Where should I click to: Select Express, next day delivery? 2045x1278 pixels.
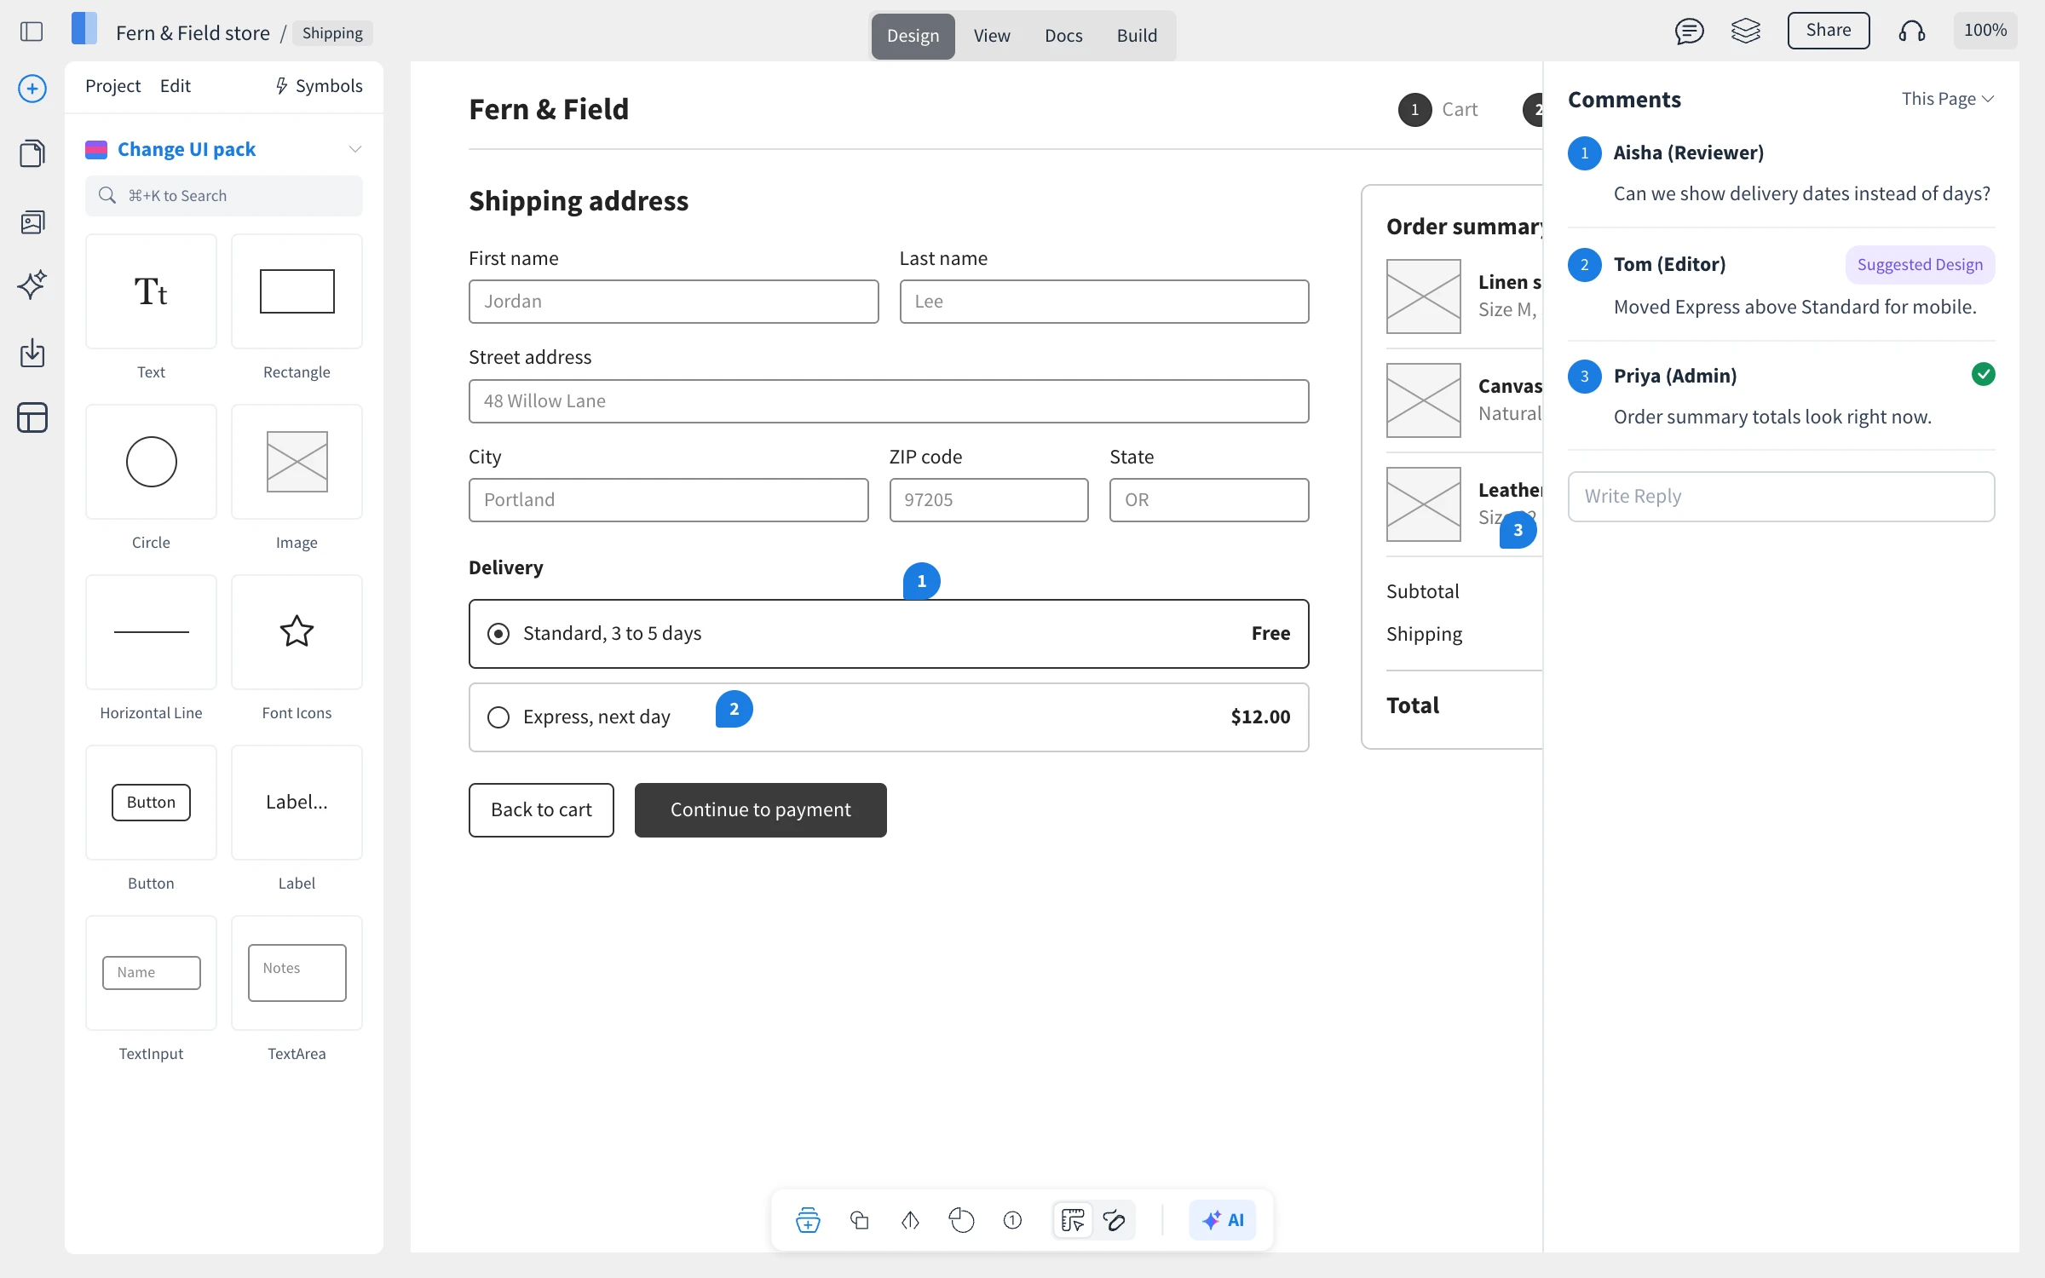tap(889, 717)
